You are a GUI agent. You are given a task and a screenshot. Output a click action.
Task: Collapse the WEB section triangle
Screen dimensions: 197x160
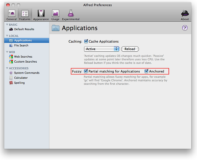pos(7,52)
